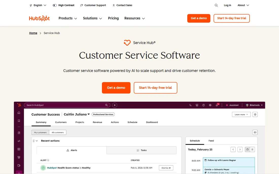Open the Dismiss dropdown for Health Score alert
The image size is (279, 174).
click(166, 168)
